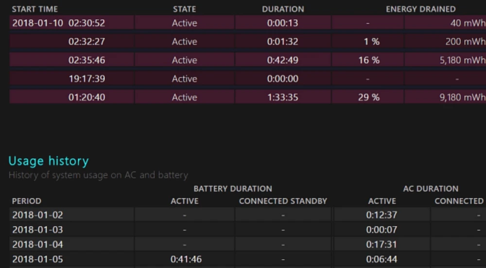Click the 29 % energy drained cell

click(x=368, y=97)
